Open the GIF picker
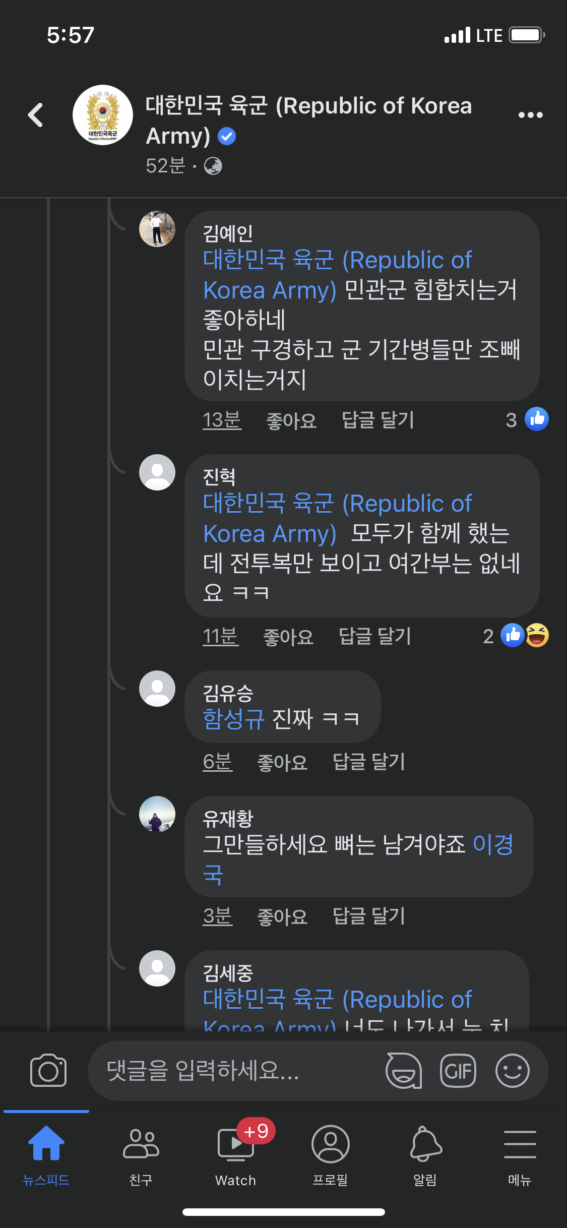The width and height of the screenshot is (567, 1228). pyautogui.click(x=458, y=1070)
